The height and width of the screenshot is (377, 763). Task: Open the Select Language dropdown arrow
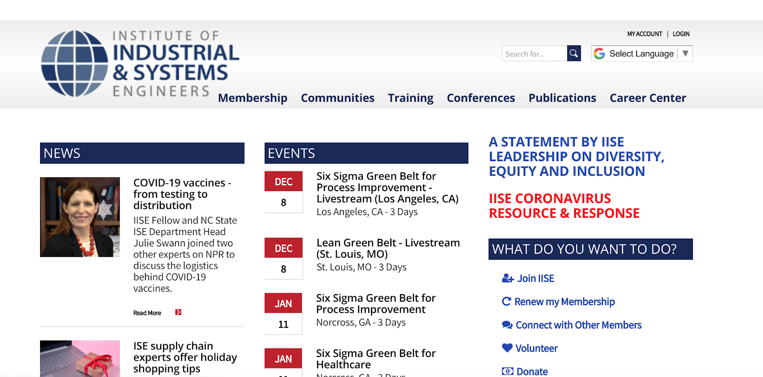(685, 53)
